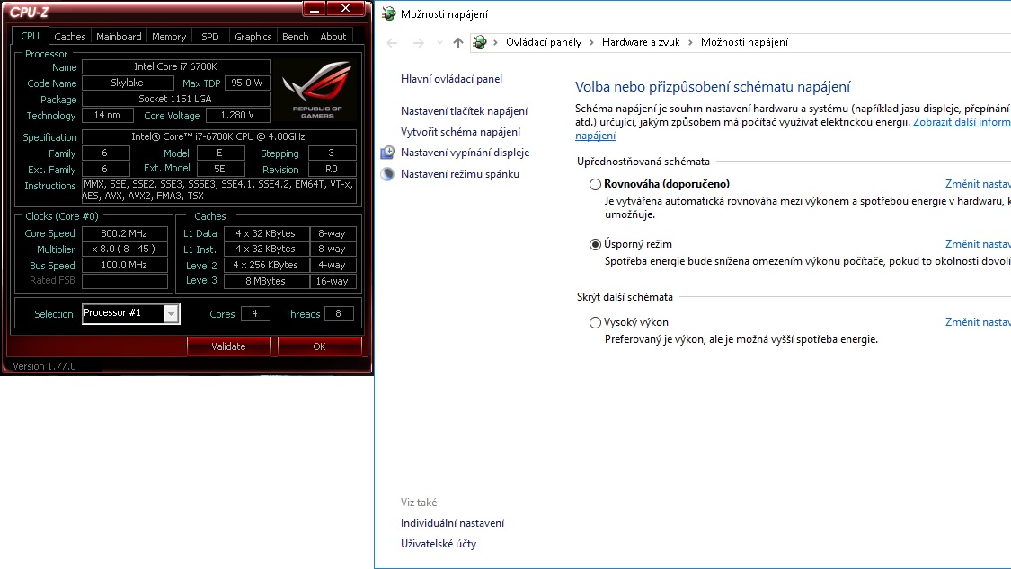Screen dimensions: 1011x569
Task: Click the Threads value 8
Action: 339,313
